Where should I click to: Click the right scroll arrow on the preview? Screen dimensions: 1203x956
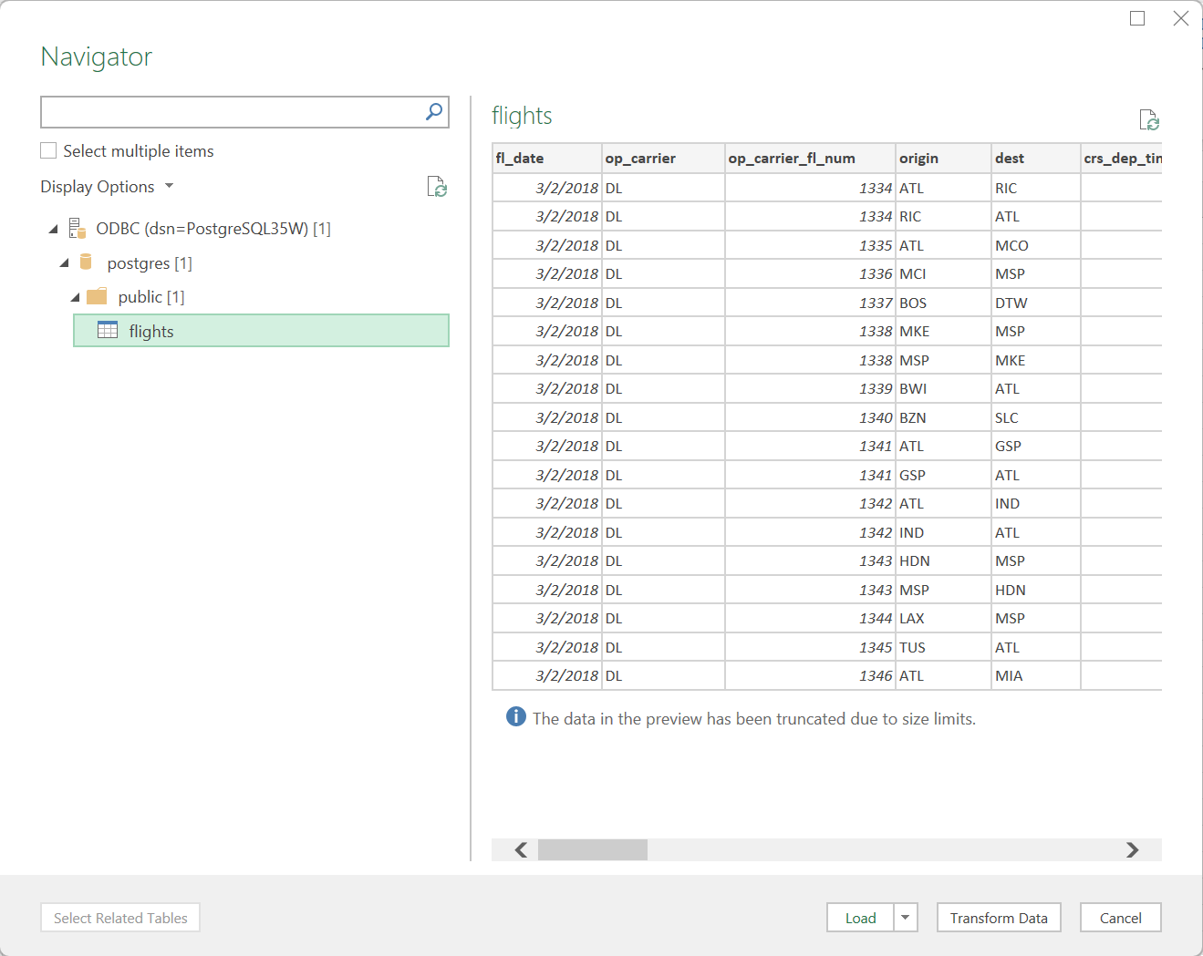point(1133,849)
